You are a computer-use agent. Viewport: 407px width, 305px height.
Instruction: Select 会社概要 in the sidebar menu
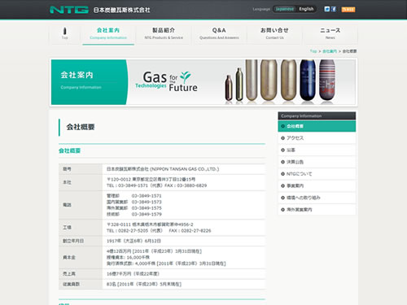tap(317, 126)
